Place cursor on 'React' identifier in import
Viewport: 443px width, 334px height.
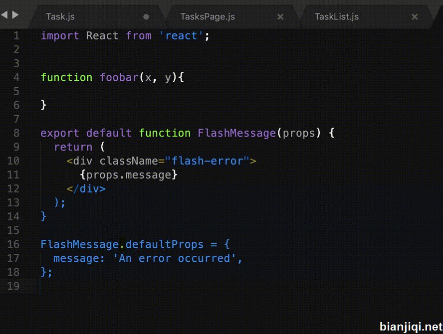click(x=102, y=36)
